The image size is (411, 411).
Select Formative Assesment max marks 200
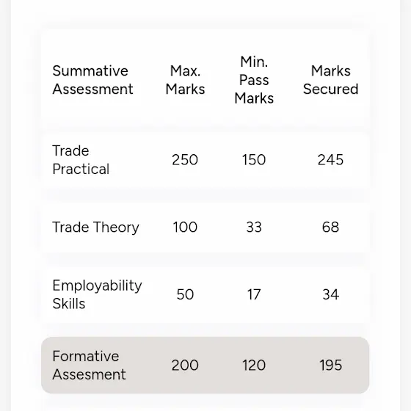[185, 365]
